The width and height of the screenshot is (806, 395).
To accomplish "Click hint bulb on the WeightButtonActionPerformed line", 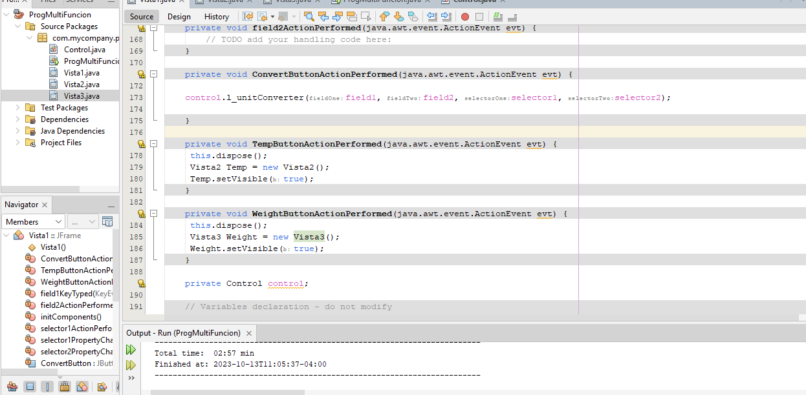I will pos(141,214).
